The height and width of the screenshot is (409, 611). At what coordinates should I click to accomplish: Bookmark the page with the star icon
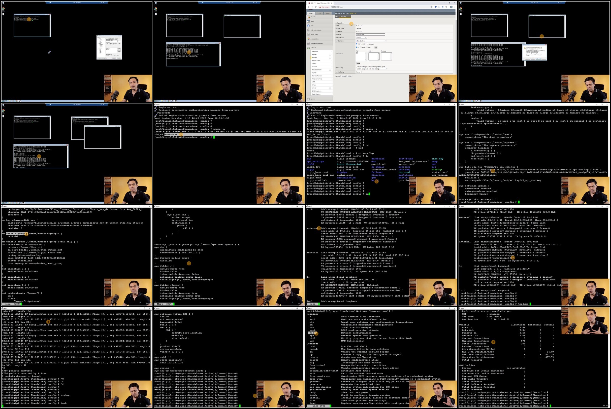(x=431, y=7)
